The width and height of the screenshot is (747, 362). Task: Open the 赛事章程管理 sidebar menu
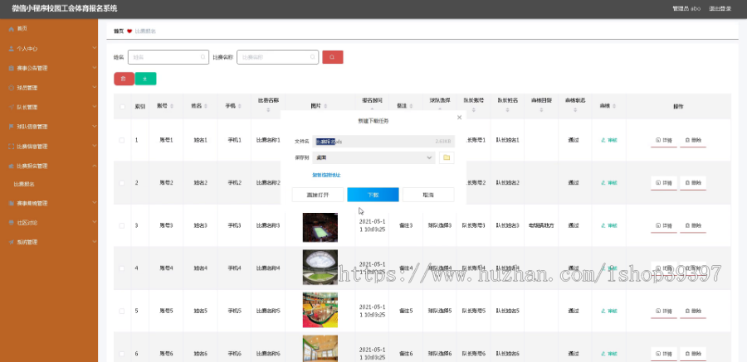tap(49, 203)
